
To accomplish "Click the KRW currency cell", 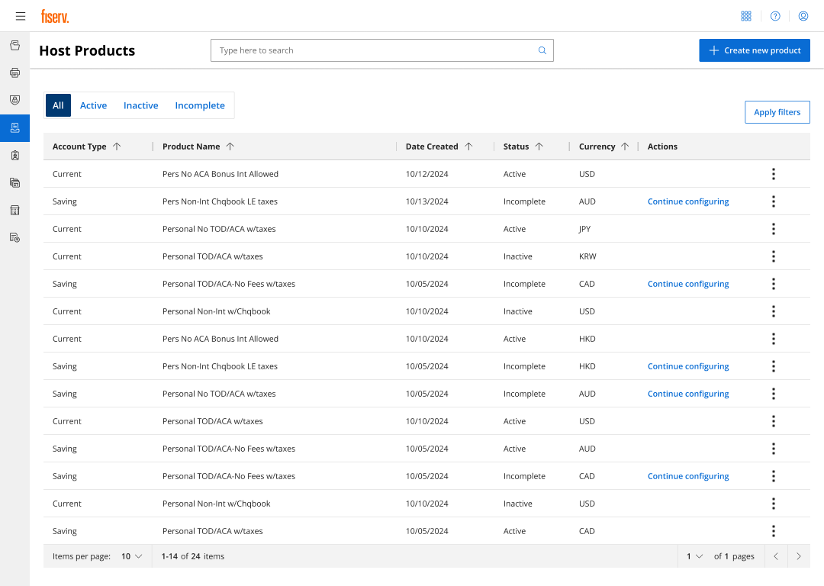I will coord(587,256).
